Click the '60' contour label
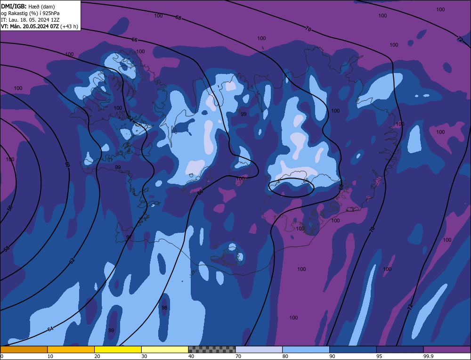 point(67,164)
